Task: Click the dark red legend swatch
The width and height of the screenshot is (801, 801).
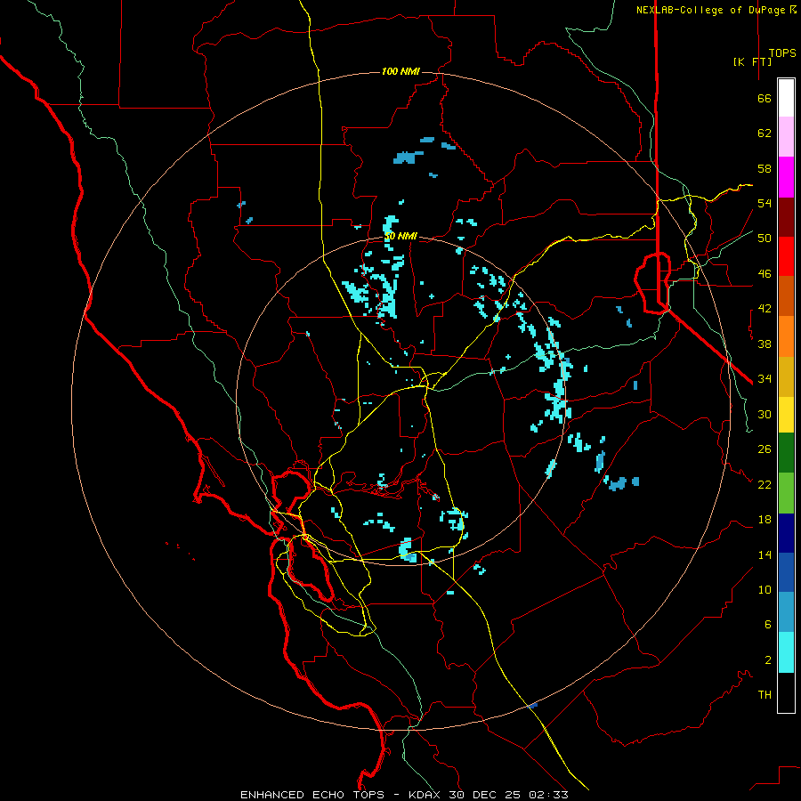Action: tap(786, 218)
